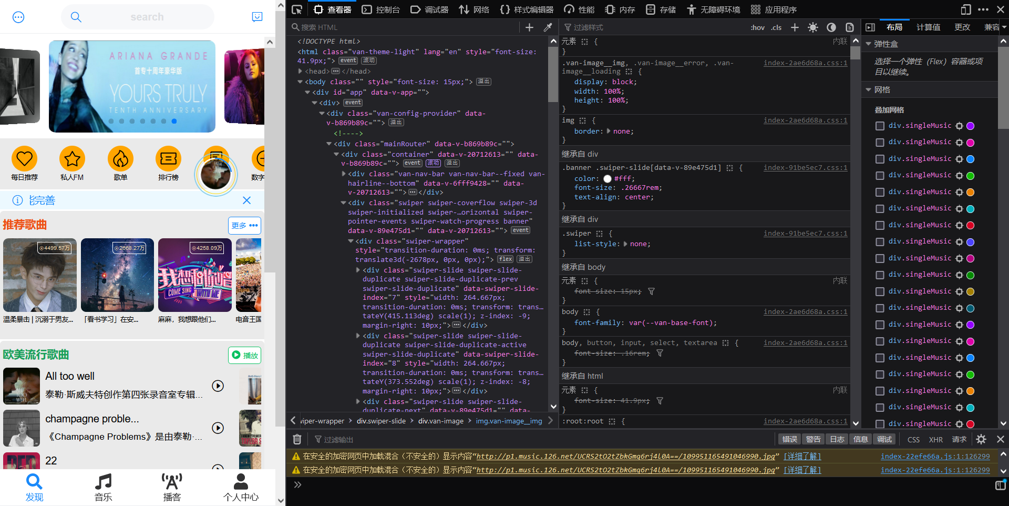1009x506 pixels.
Task: Click the message icon in app header
Action: pos(257,17)
